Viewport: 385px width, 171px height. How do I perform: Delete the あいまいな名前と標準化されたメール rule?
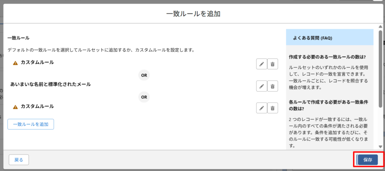(273, 86)
